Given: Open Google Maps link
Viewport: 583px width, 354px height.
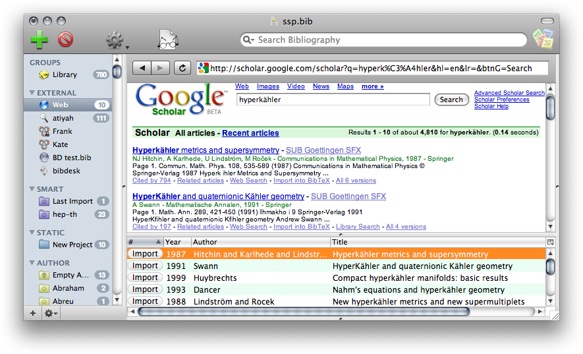Looking at the screenshot, I should (345, 86).
